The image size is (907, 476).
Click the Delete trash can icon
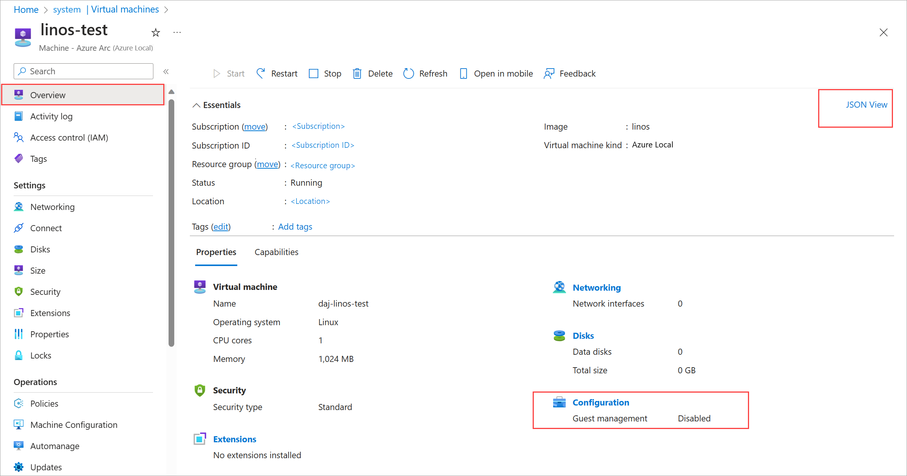click(x=357, y=73)
